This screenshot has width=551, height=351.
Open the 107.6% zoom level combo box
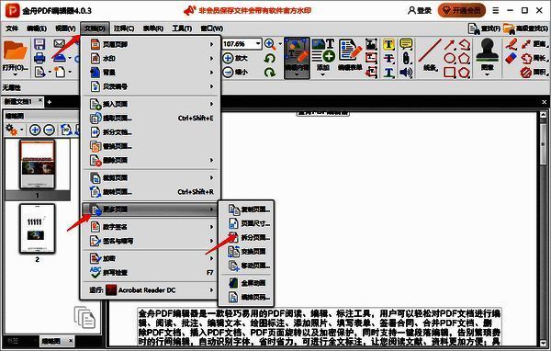242,44
